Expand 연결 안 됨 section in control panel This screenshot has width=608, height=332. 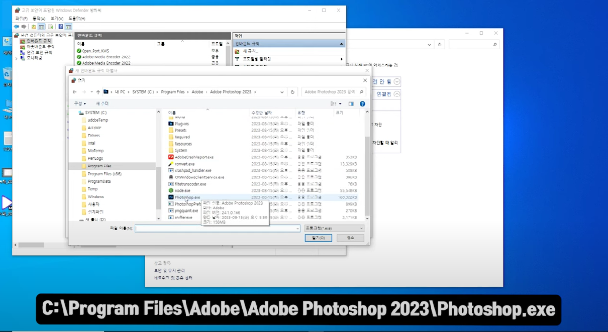[397, 81]
